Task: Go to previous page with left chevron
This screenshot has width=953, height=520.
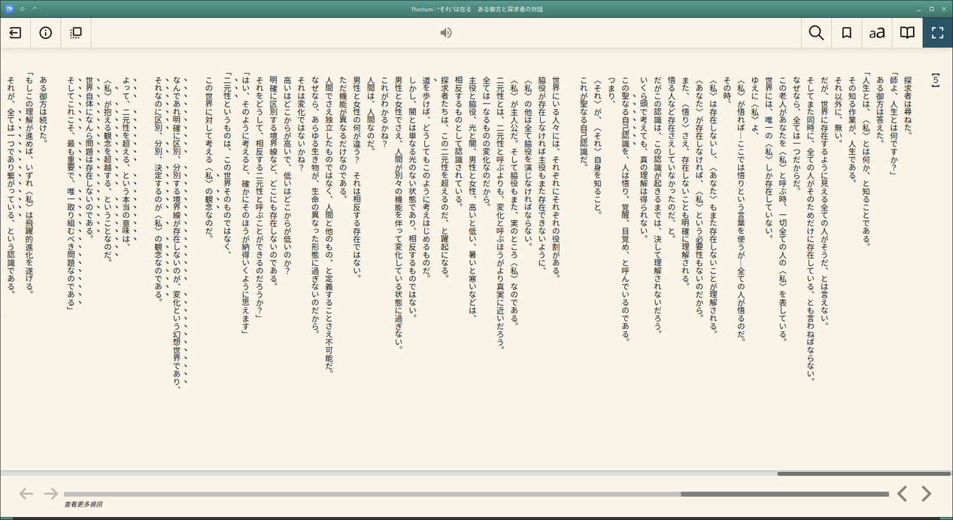Action: coord(902,494)
